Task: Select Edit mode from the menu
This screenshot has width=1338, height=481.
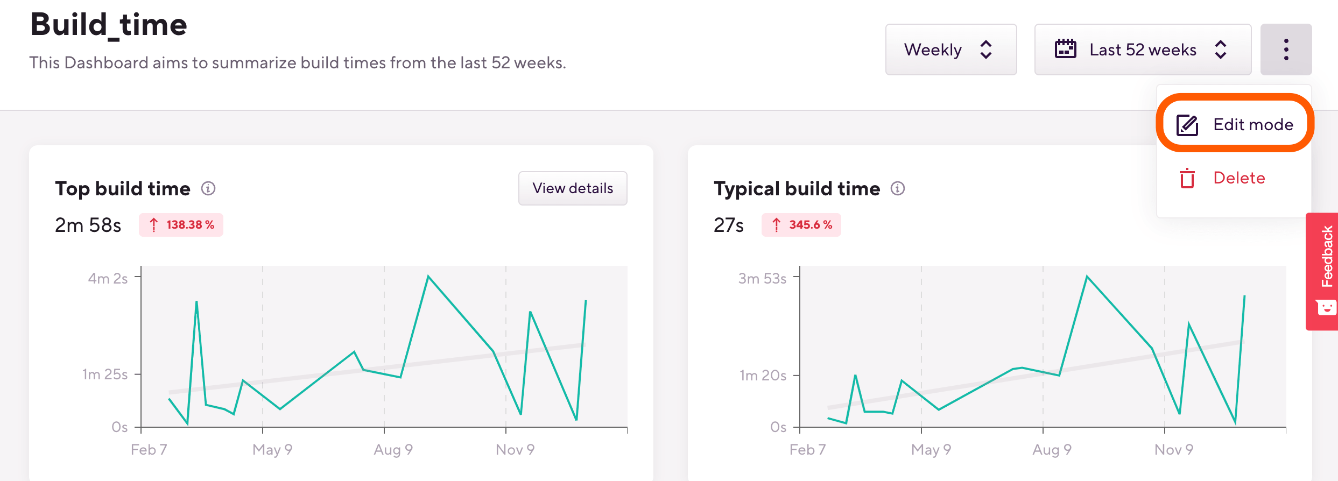Action: pyautogui.click(x=1253, y=125)
